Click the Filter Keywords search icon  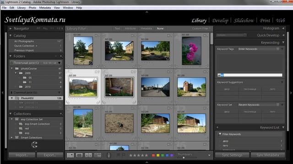tap(220, 134)
